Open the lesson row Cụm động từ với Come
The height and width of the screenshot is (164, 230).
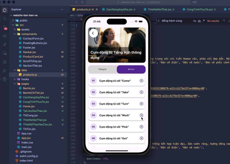117,81
